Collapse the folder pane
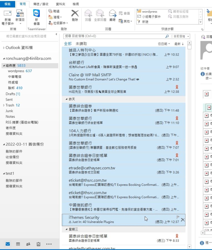Screen dimensions: 212x250 56,34
